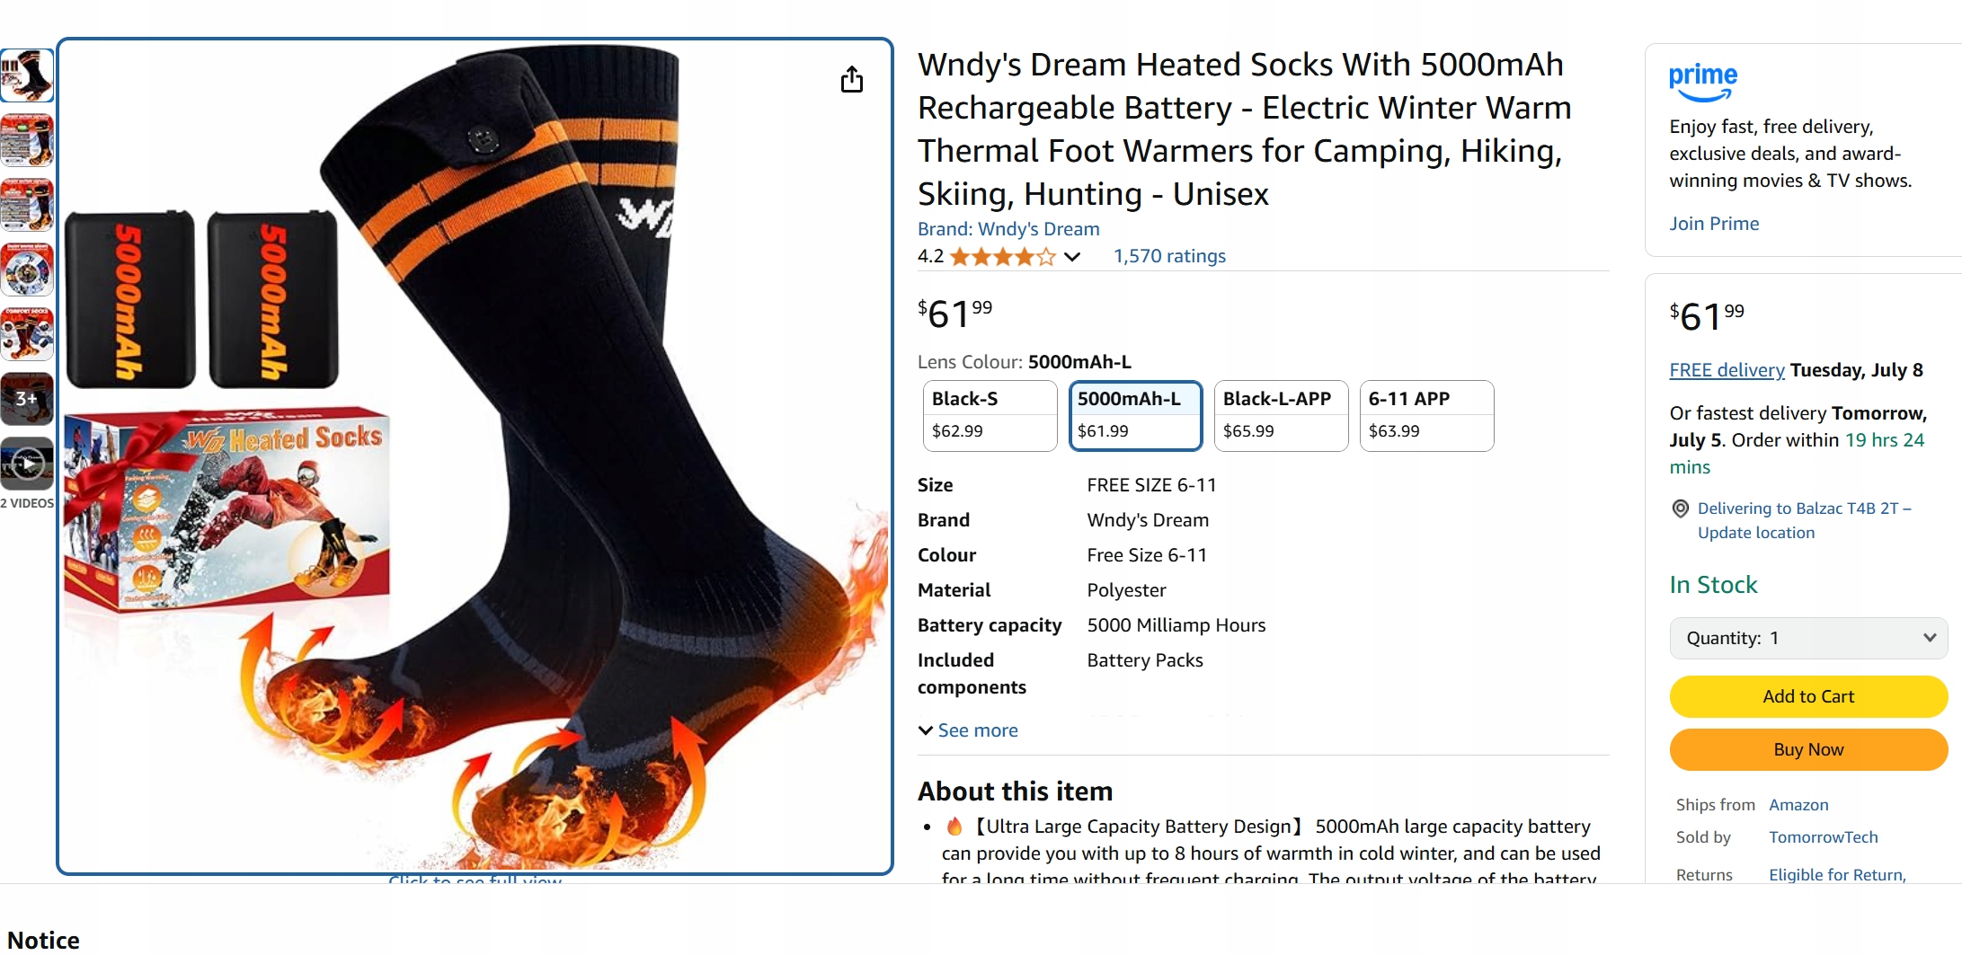Image resolution: width=1962 pixels, height=955 pixels.
Task: Click the FREE delivery link
Action: tap(1727, 370)
